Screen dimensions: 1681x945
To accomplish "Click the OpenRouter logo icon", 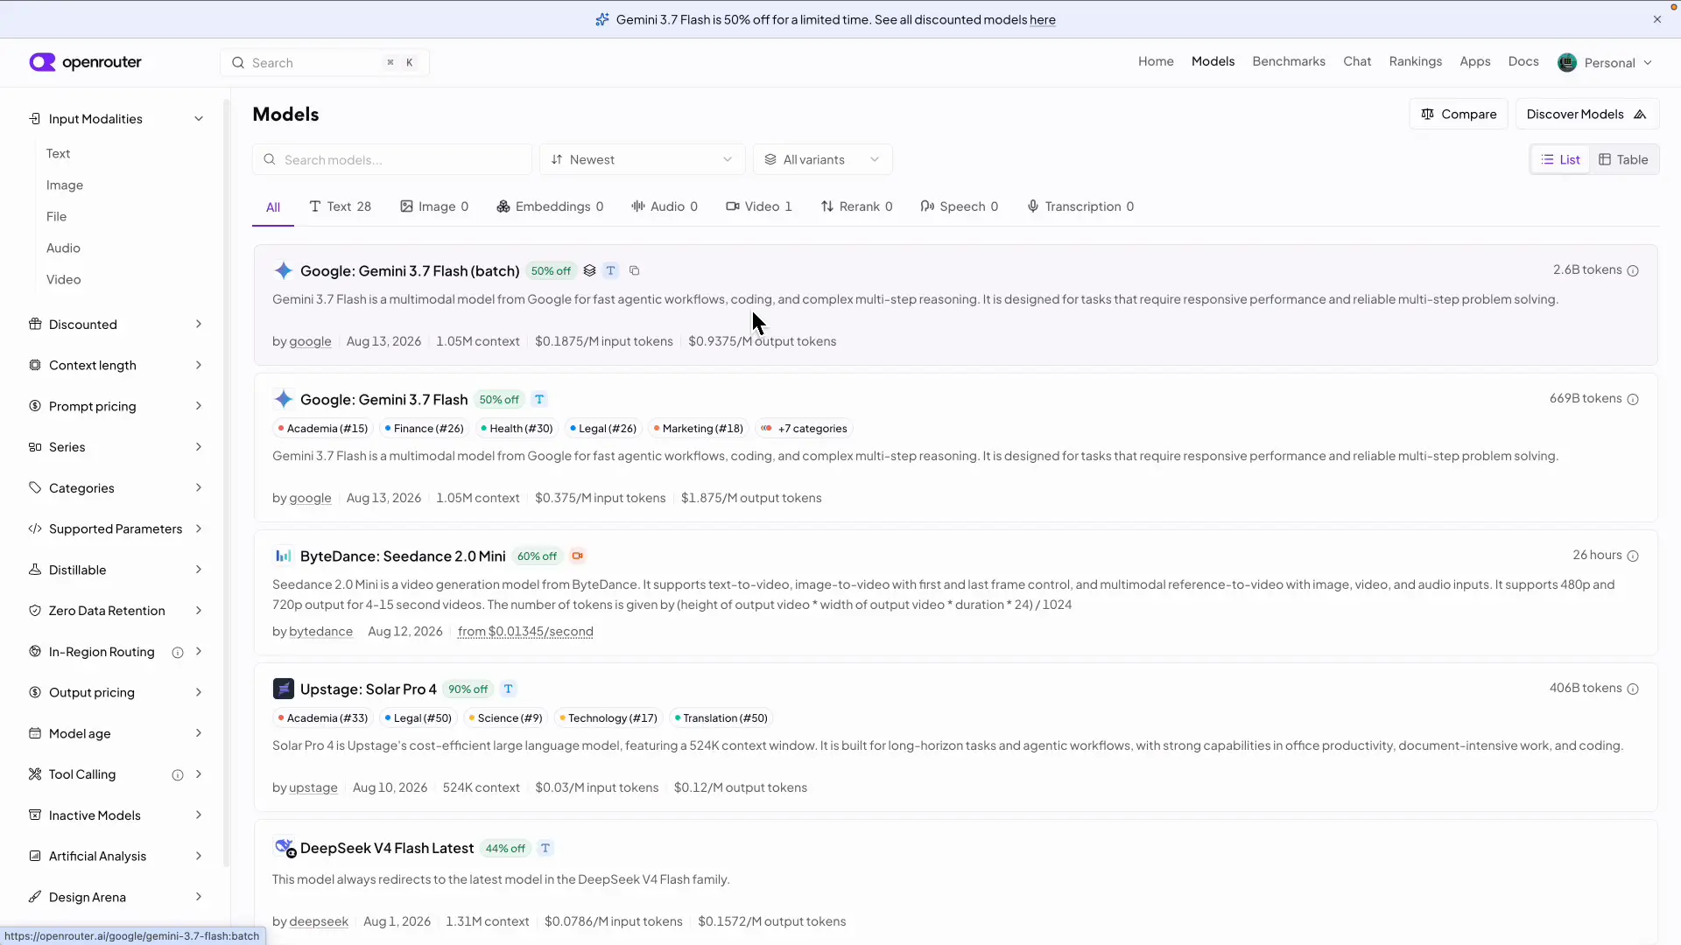I will click(x=42, y=62).
